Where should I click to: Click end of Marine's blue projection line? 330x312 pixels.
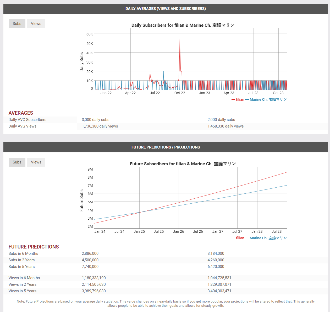287,186
